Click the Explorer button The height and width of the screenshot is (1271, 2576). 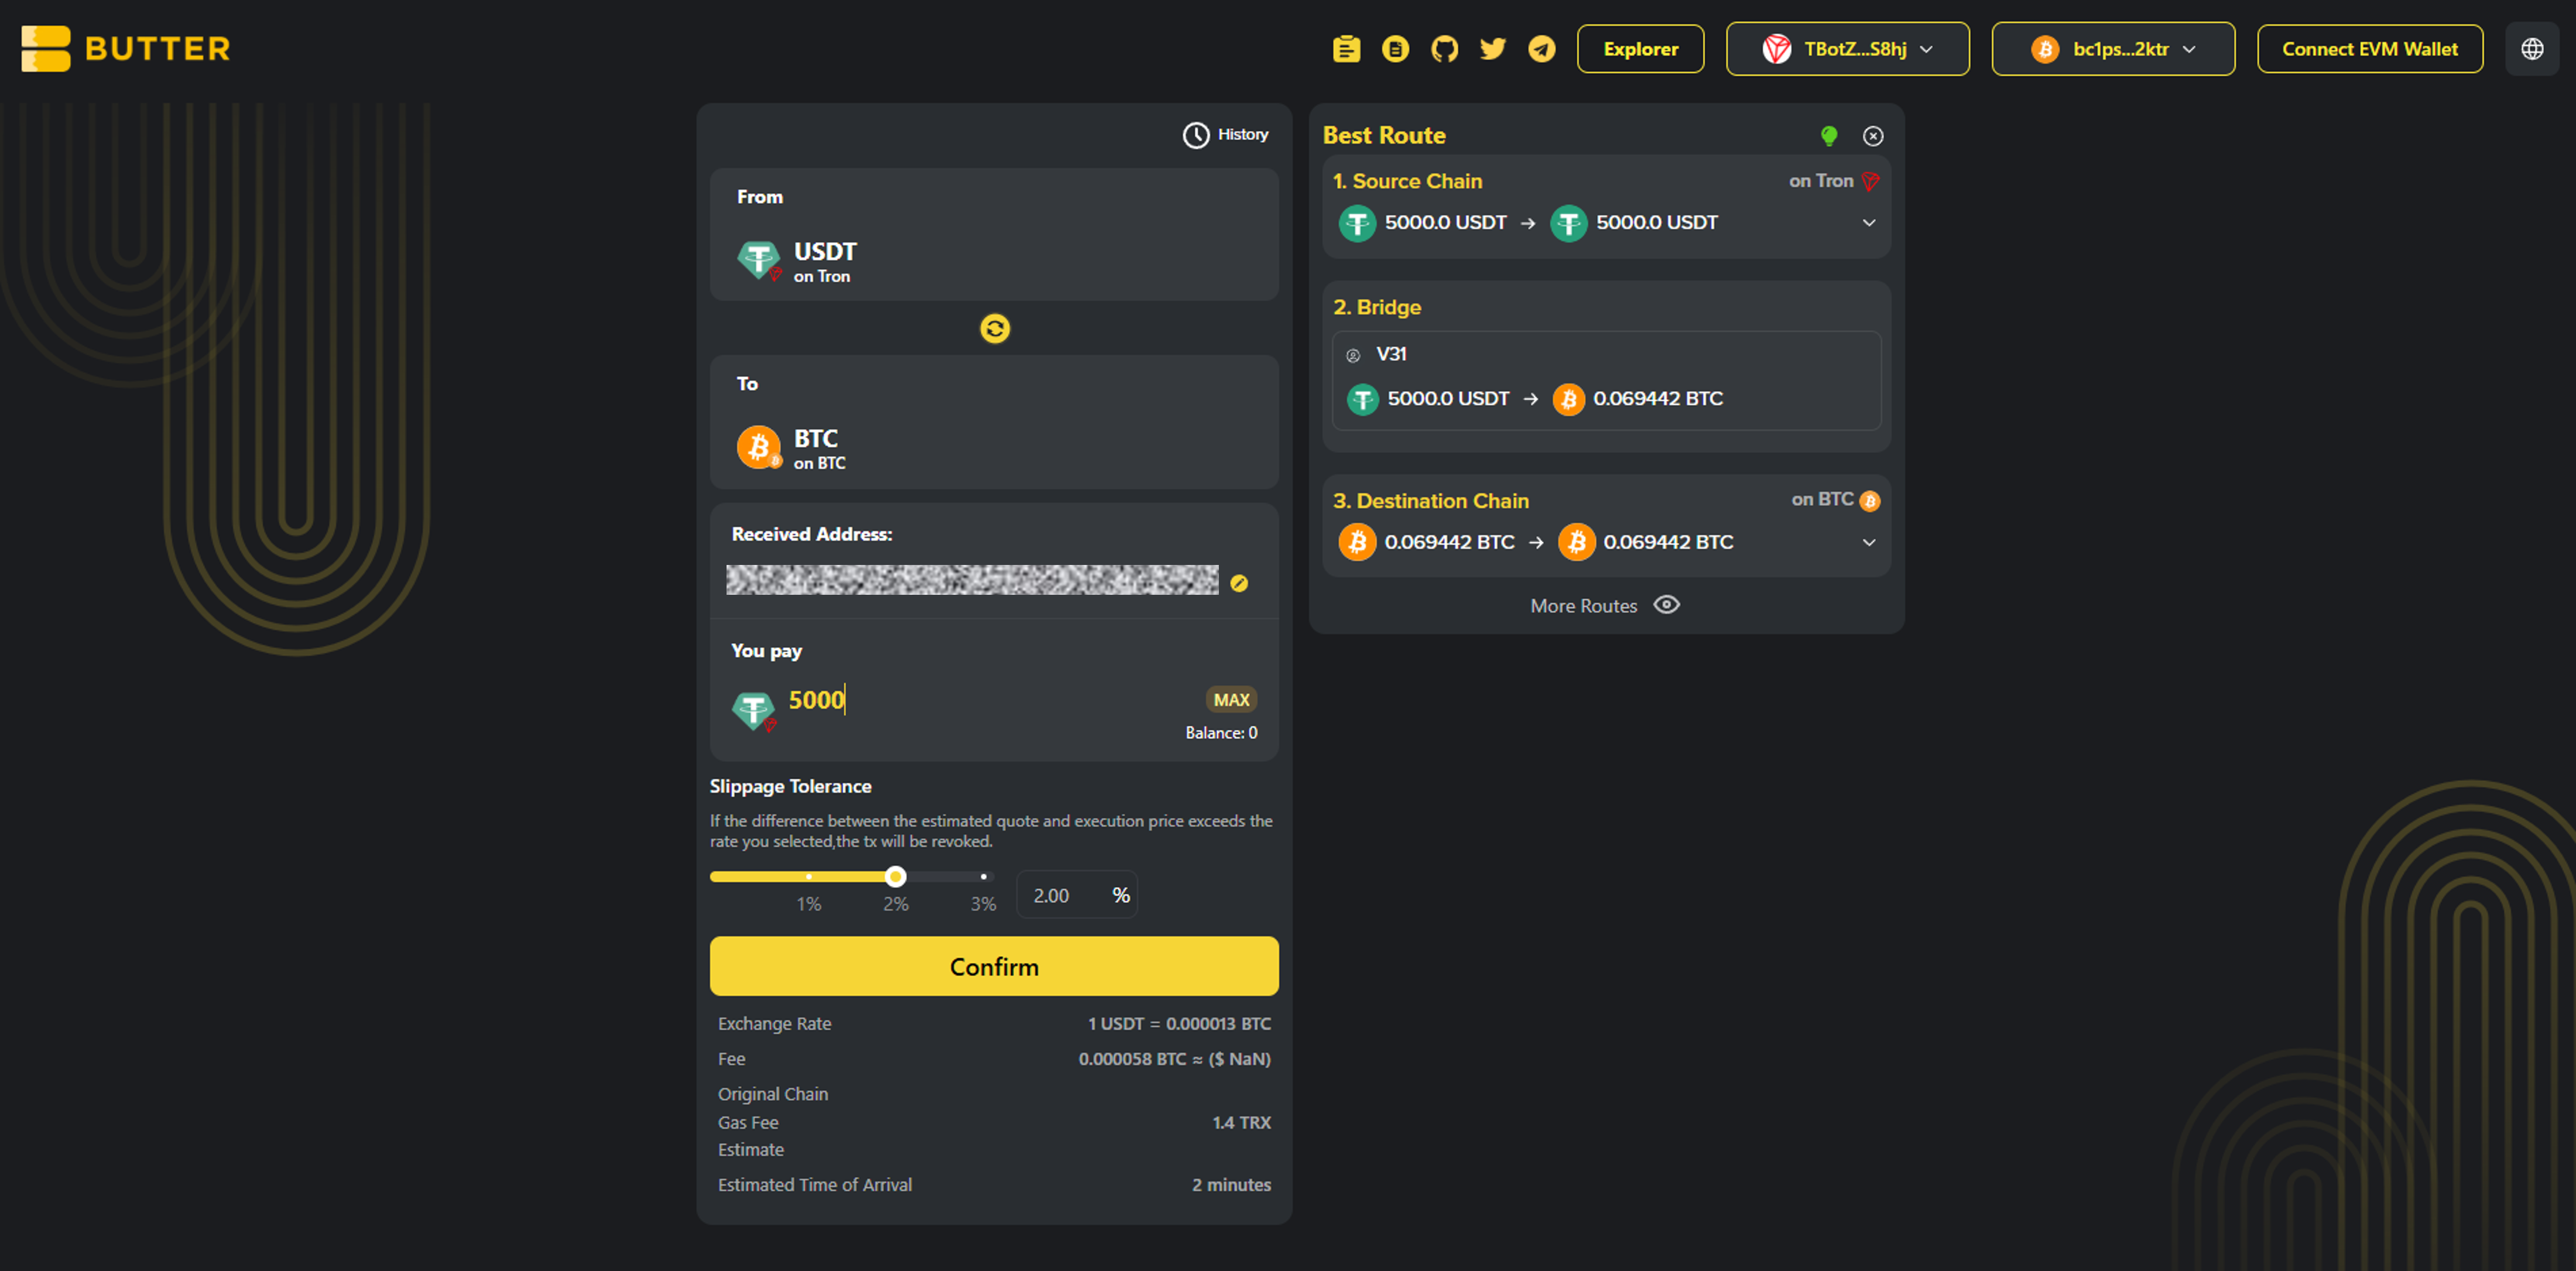tap(1640, 49)
